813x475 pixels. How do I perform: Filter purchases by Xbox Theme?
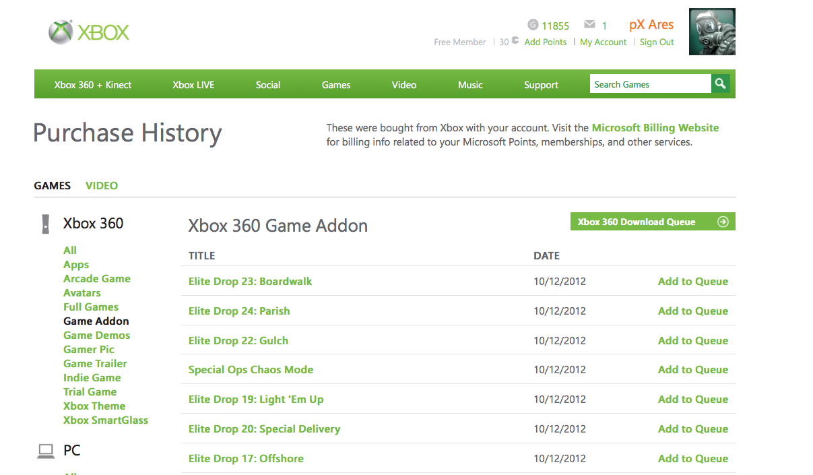(x=94, y=406)
